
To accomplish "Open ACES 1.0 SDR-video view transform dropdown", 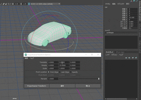I will coord(45,4).
